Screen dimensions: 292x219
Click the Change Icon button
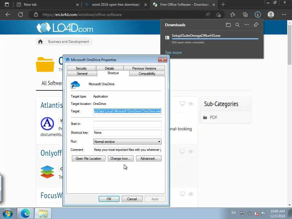click(x=121, y=159)
